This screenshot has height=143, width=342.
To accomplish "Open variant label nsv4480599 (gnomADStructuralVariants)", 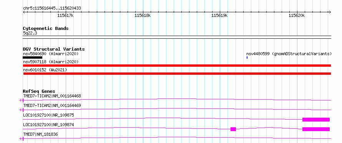I will 289,54.
